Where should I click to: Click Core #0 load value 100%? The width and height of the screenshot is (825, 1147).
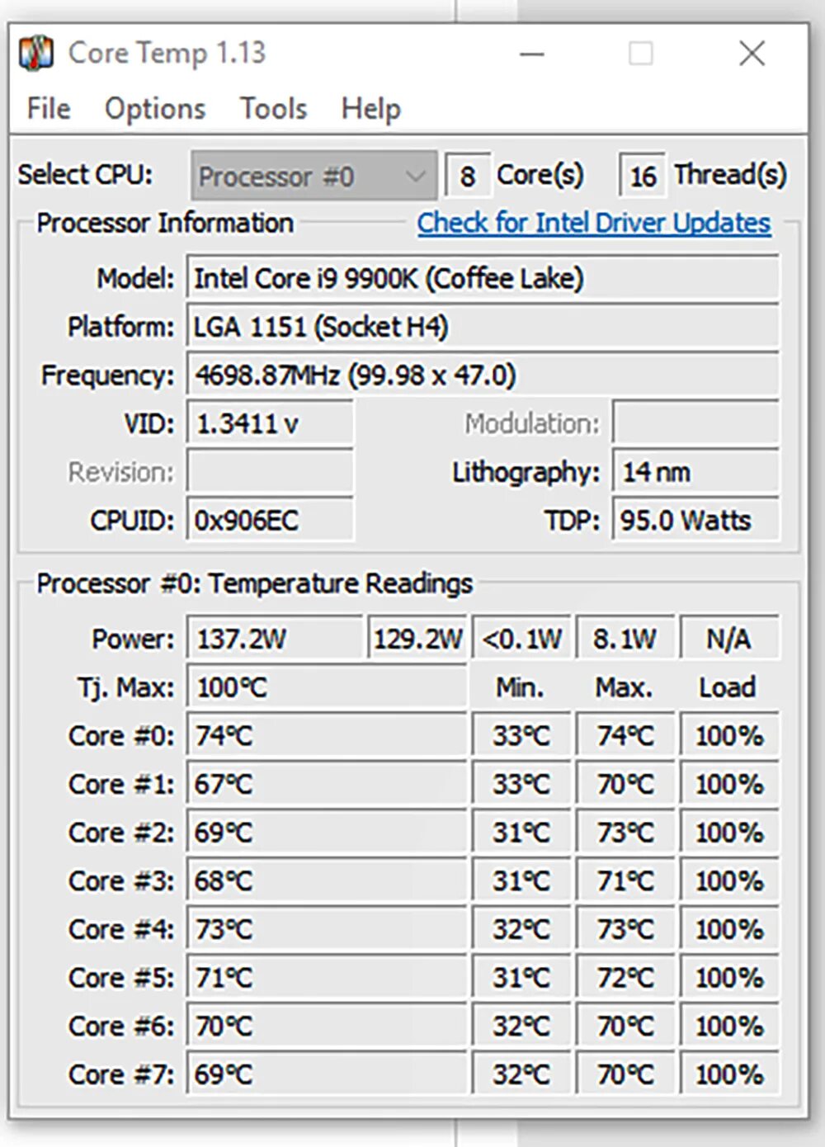coord(729,735)
